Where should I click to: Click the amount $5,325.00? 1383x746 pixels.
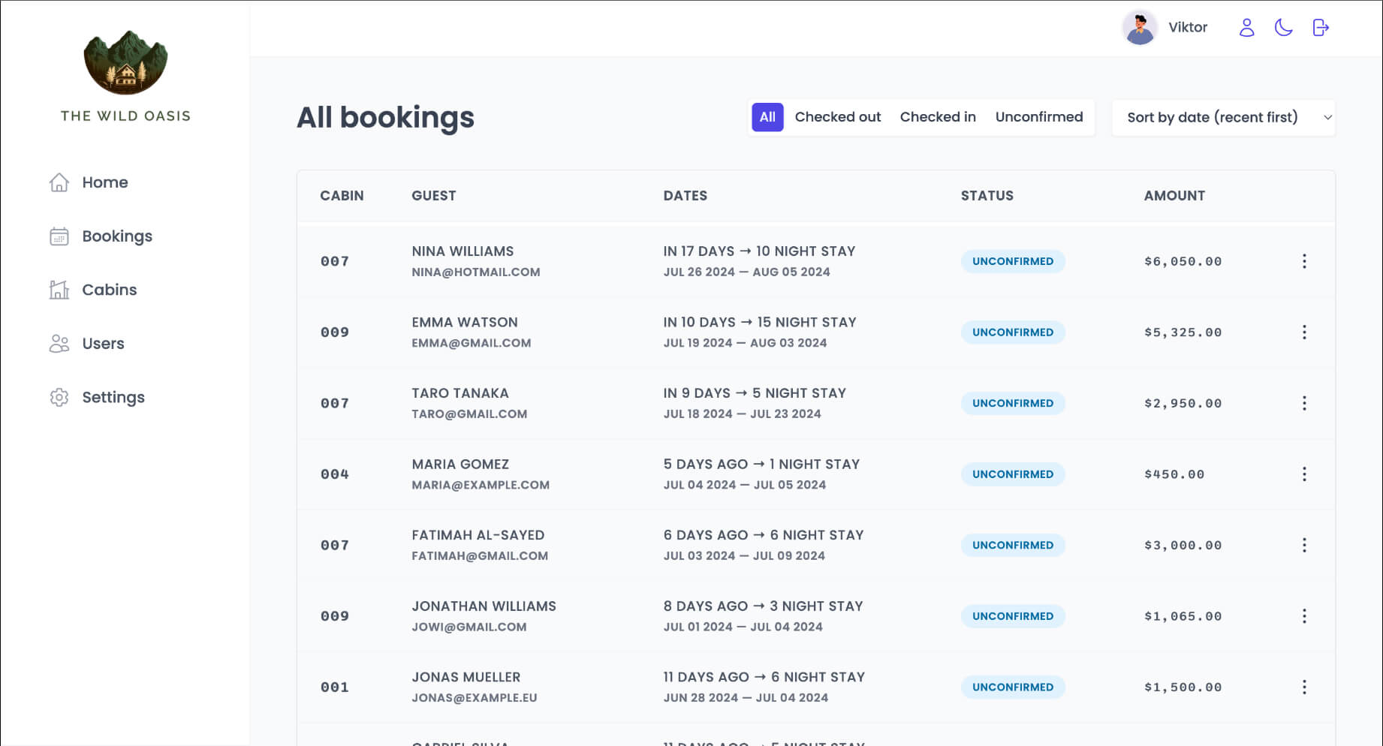click(x=1183, y=332)
